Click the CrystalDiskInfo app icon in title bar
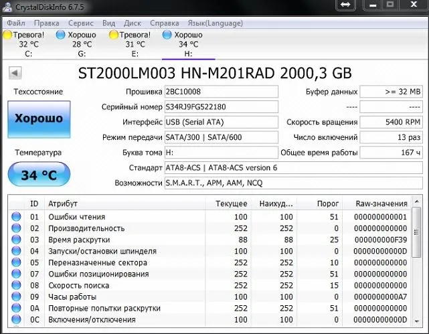 point(7,7)
